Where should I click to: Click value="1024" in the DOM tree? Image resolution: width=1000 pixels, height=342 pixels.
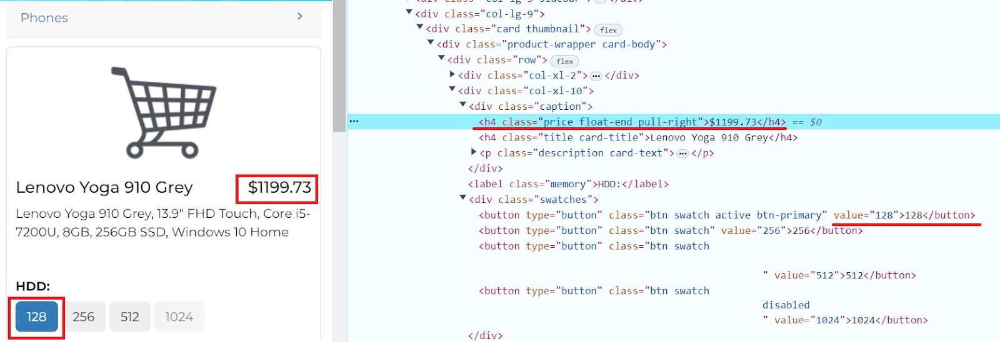[x=812, y=320]
